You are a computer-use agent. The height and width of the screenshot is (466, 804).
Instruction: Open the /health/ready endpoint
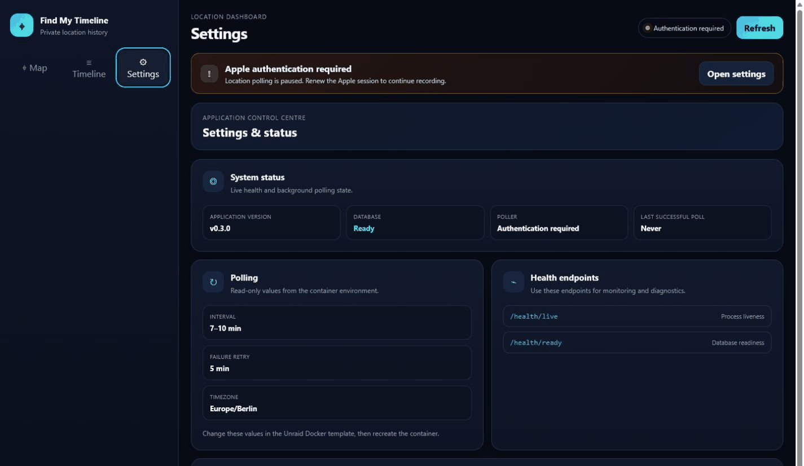(x=637, y=342)
